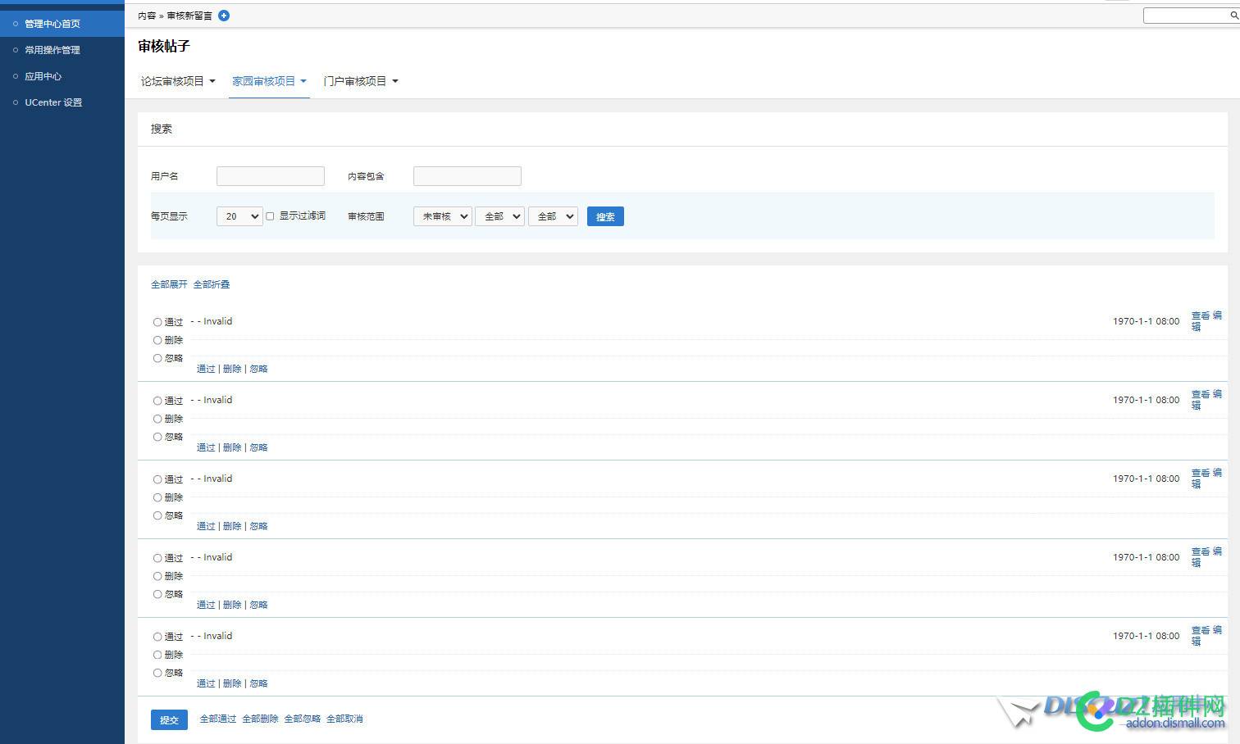Select 忽略 radio in the fifth Invalid entry
The image size is (1240, 744).
[x=157, y=673]
